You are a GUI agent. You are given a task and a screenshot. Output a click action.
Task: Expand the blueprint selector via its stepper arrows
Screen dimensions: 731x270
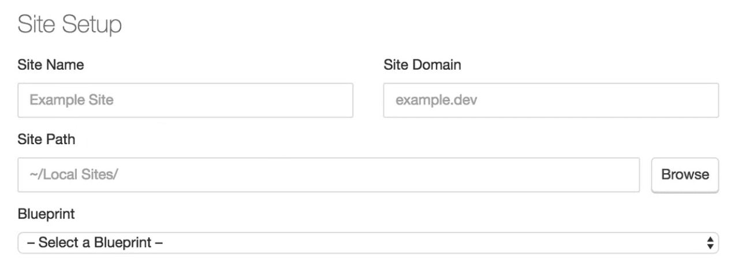pyautogui.click(x=710, y=243)
